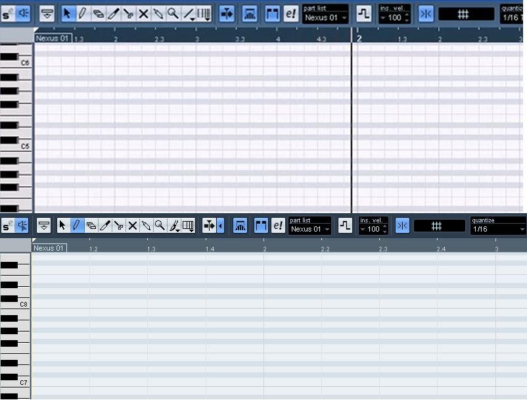Select the Mute X tool in lower toolbar
527x400 pixels.
(132, 226)
